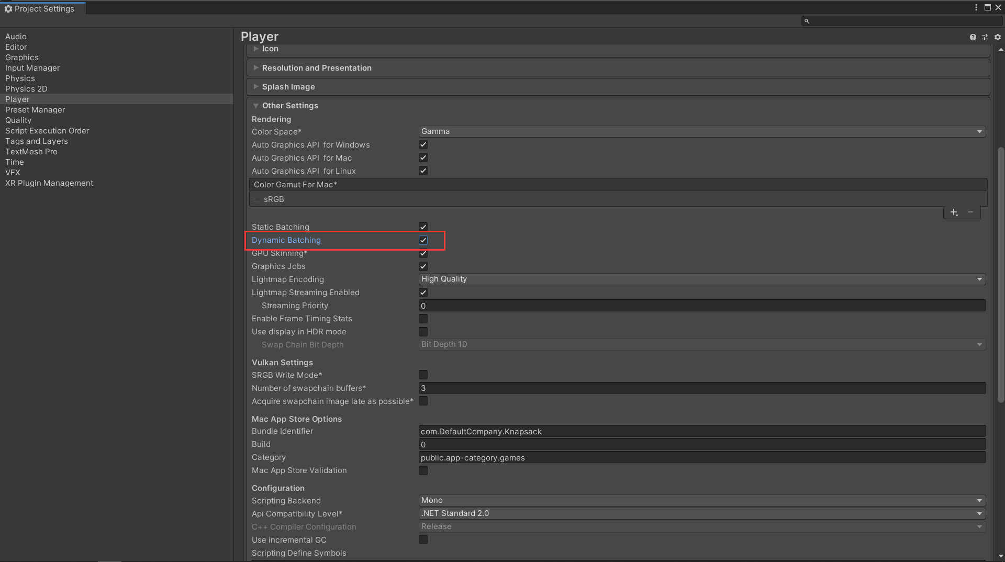Click the presets icon in the Player header

[985, 37]
